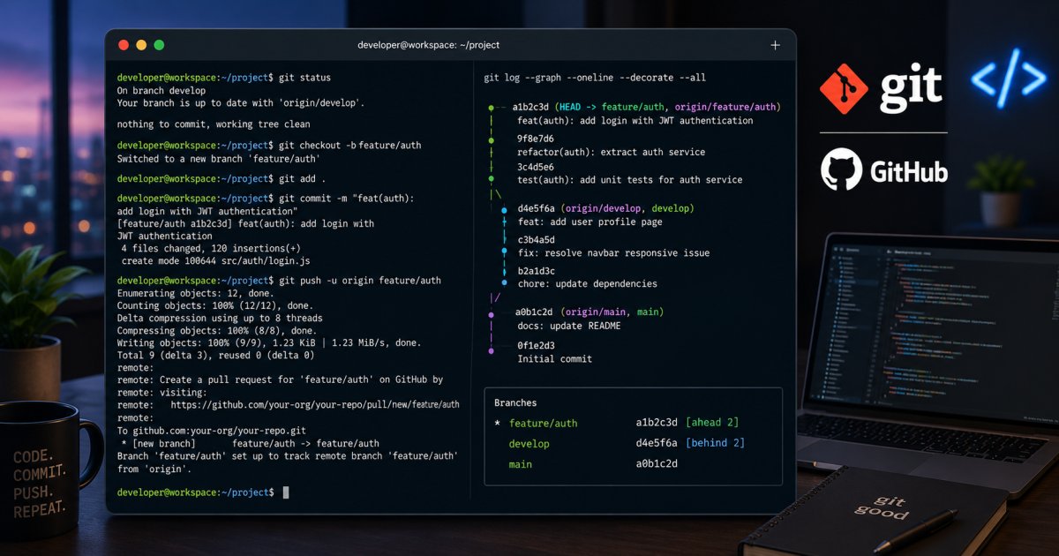Select 'test(auth): add unit tests for auth service'

pos(629,180)
